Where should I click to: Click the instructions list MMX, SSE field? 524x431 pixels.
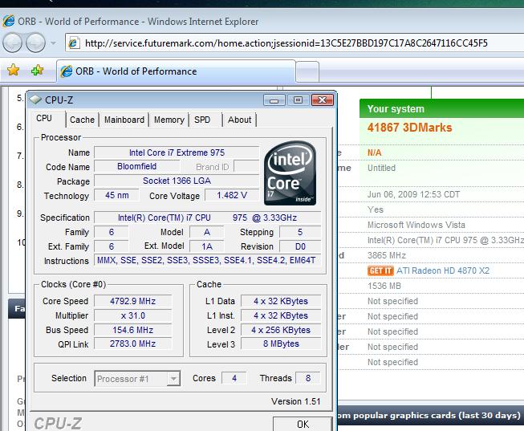click(207, 260)
